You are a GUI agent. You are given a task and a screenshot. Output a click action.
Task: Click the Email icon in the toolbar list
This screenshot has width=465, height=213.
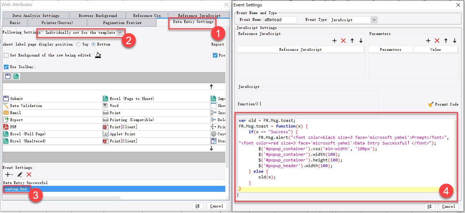tap(6, 112)
